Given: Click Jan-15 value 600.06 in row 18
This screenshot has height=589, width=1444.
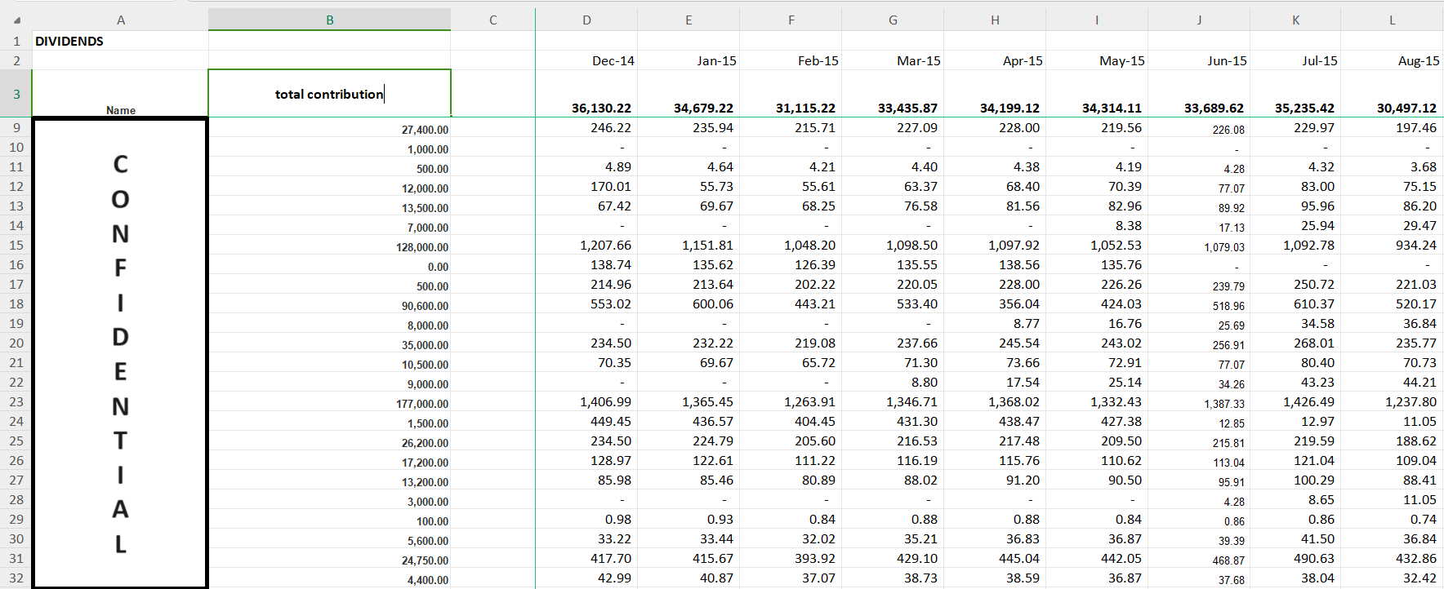Looking at the screenshot, I should [689, 303].
